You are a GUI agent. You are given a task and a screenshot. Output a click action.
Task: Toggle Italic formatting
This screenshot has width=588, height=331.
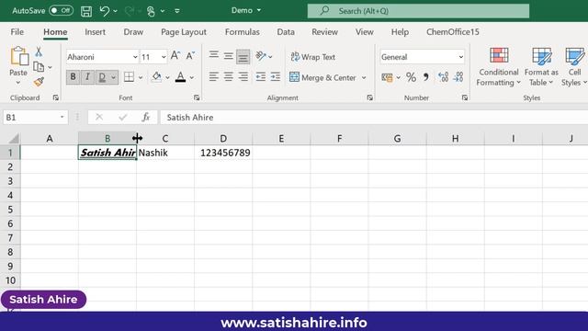[x=87, y=77]
